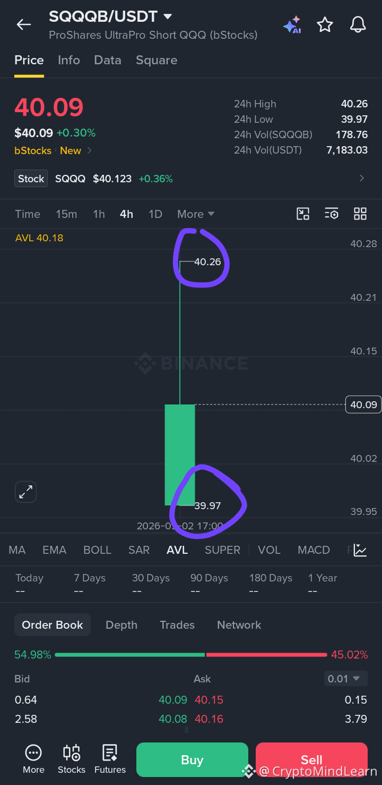
Task: Switch to the Depth tab
Action: tap(121, 625)
